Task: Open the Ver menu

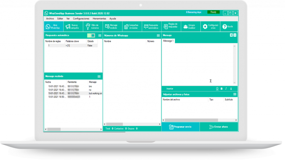Action: (x=68, y=19)
